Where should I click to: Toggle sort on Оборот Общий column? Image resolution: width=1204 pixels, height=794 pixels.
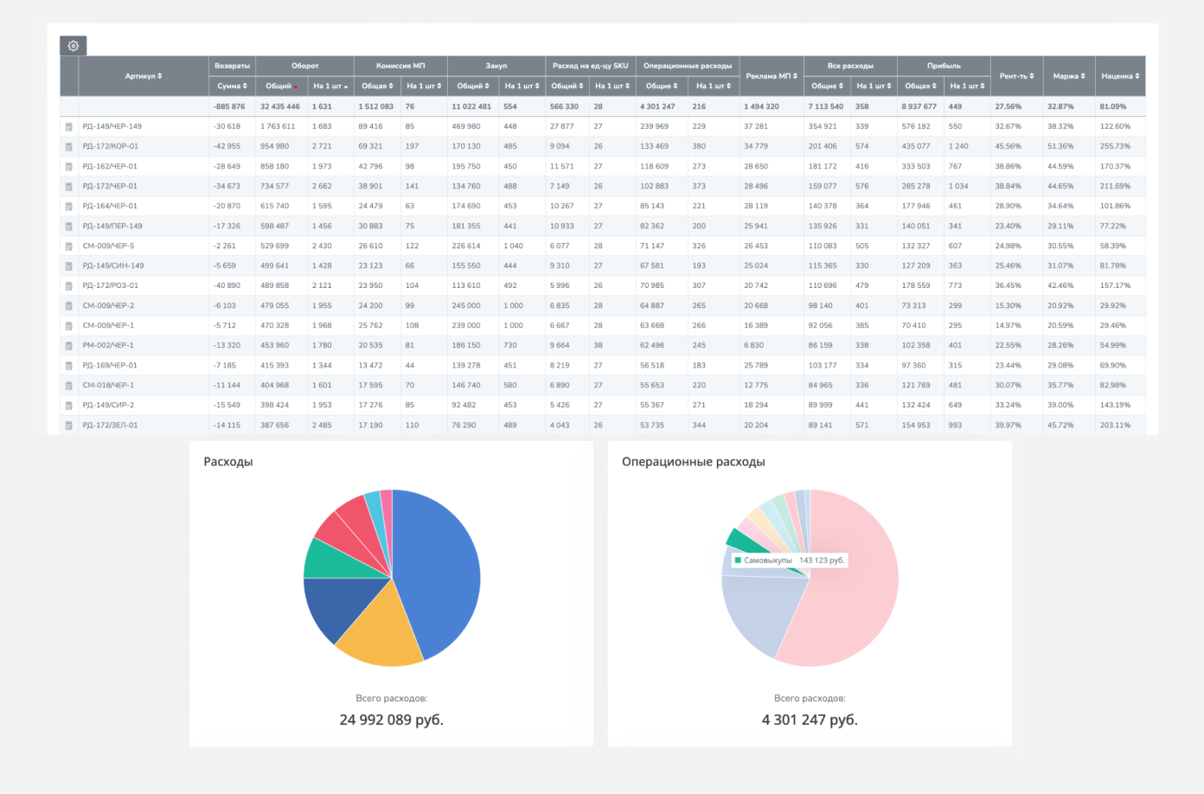(x=281, y=86)
